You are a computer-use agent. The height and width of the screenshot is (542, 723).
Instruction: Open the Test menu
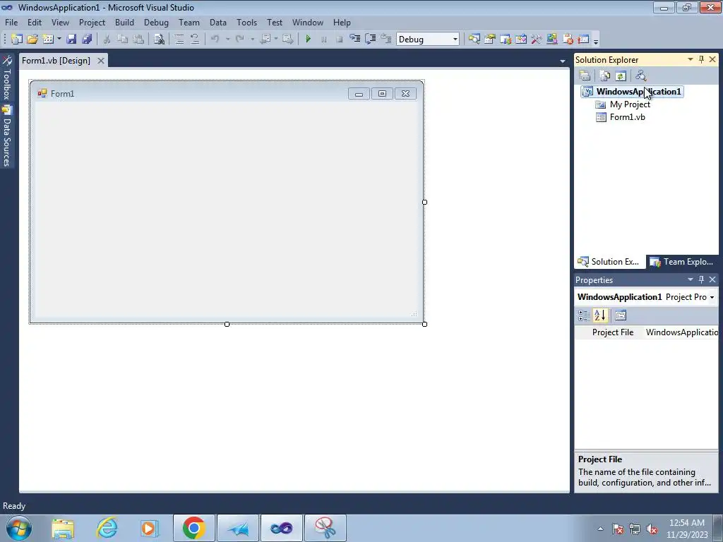[275, 22]
